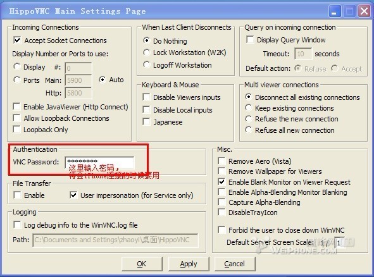The height and width of the screenshot is (277, 374).
Task: Enable JavaViewer (Http Connect) checkbox
Action: click(x=16, y=106)
